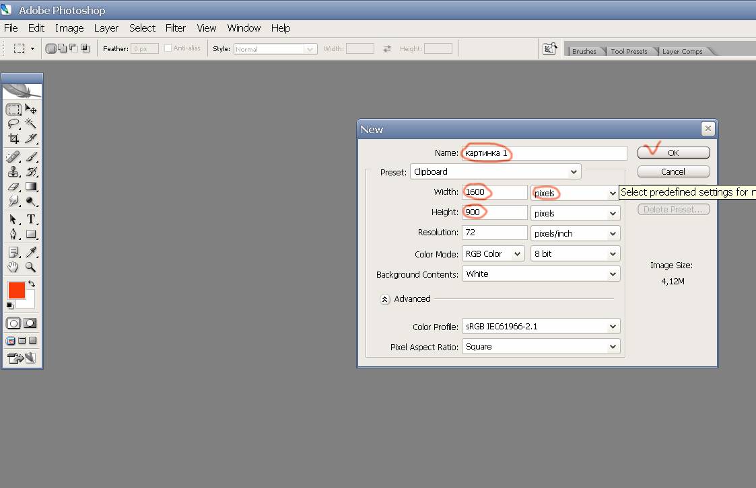Select the Eraser tool
This screenshot has width=756, height=488.
point(14,187)
